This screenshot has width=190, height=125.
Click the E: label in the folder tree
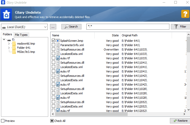click(x=13, y=39)
